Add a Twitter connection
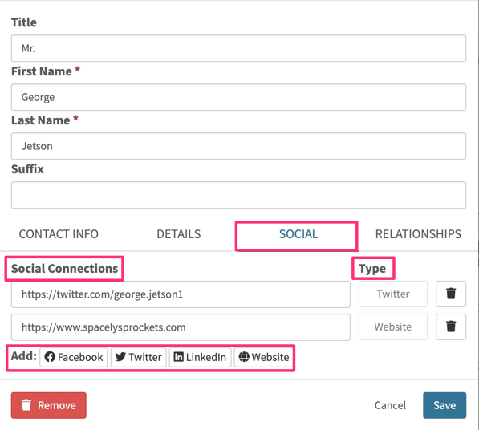479x430 pixels. (x=138, y=357)
